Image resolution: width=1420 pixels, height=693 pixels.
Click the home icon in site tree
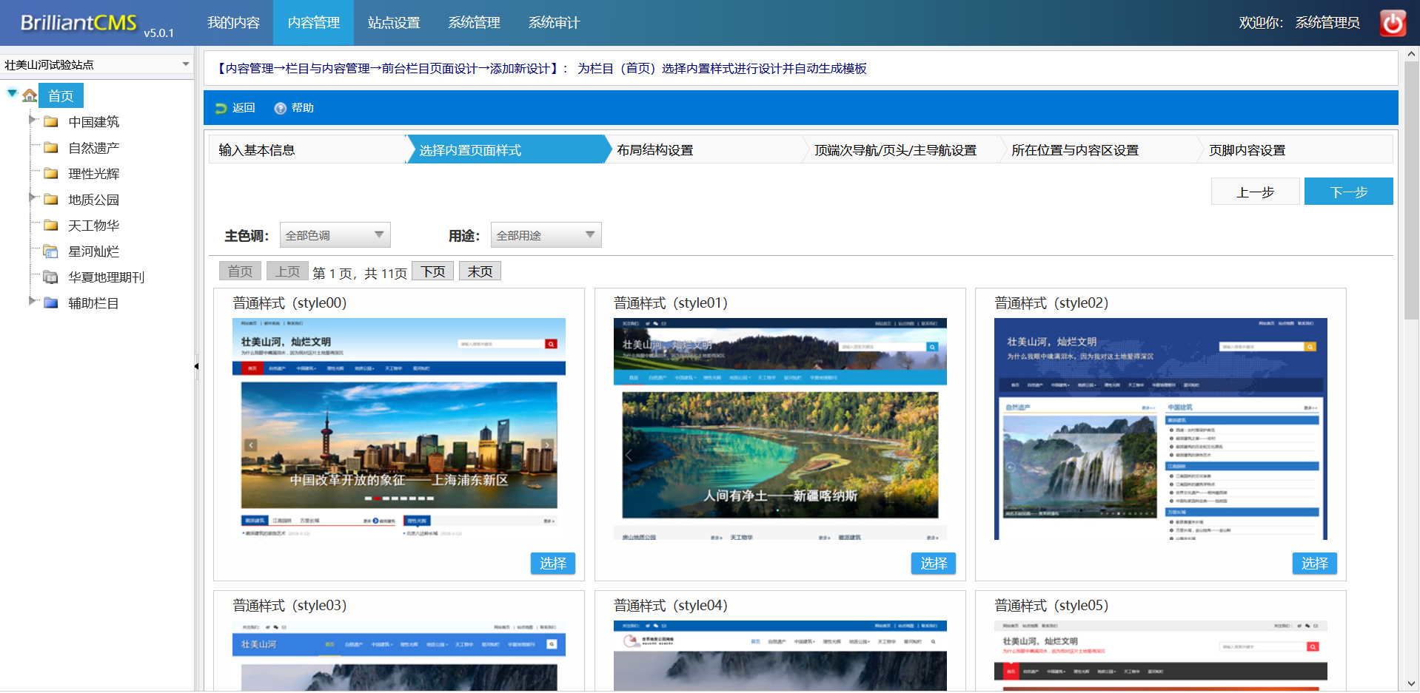pyautogui.click(x=30, y=95)
